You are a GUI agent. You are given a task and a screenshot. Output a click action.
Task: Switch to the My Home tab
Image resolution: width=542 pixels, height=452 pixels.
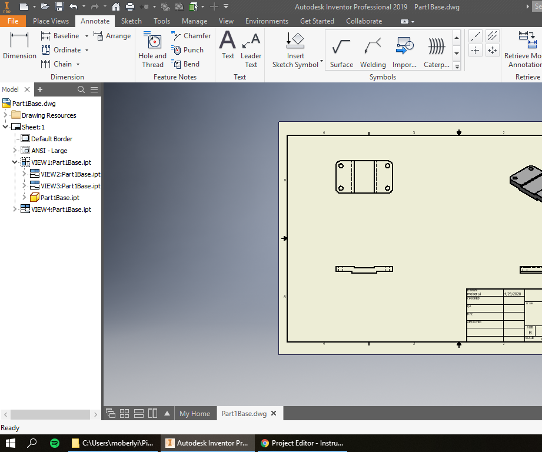point(195,413)
